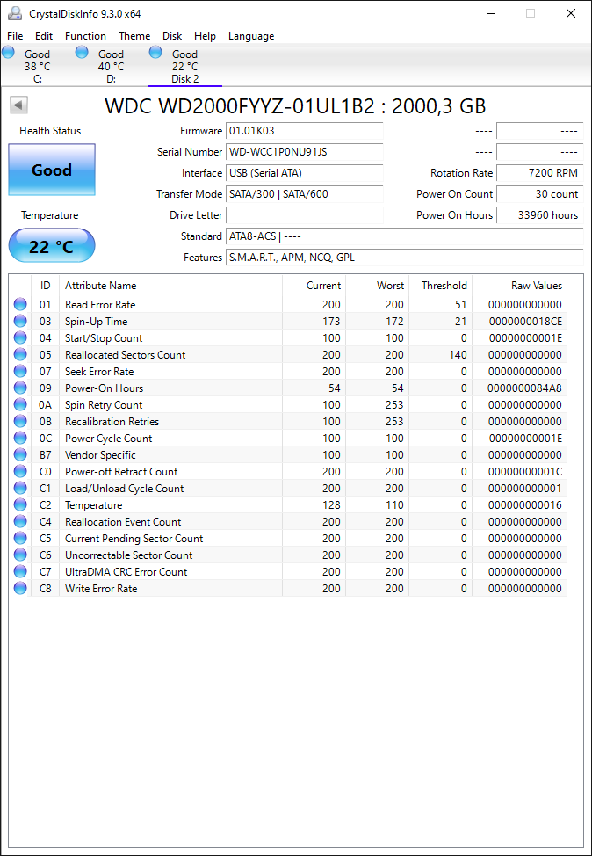This screenshot has height=856, width=592.
Task: Click the Interface field USB (Serial ATA)
Action: pos(305,173)
